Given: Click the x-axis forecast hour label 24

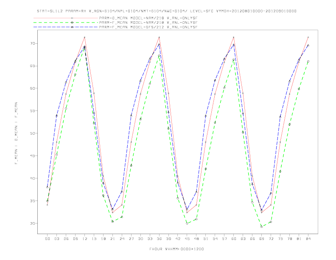Looking at the screenshot, I should (122, 239).
